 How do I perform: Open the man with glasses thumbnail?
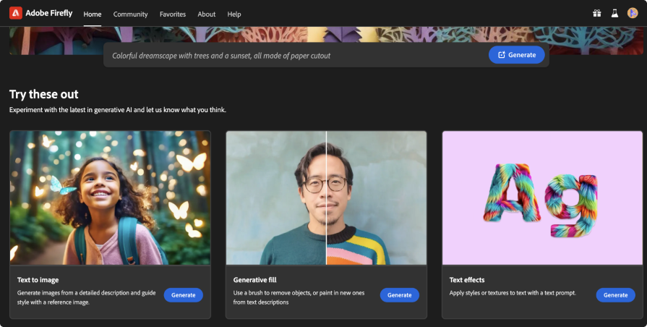pyautogui.click(x=326, y=198)
